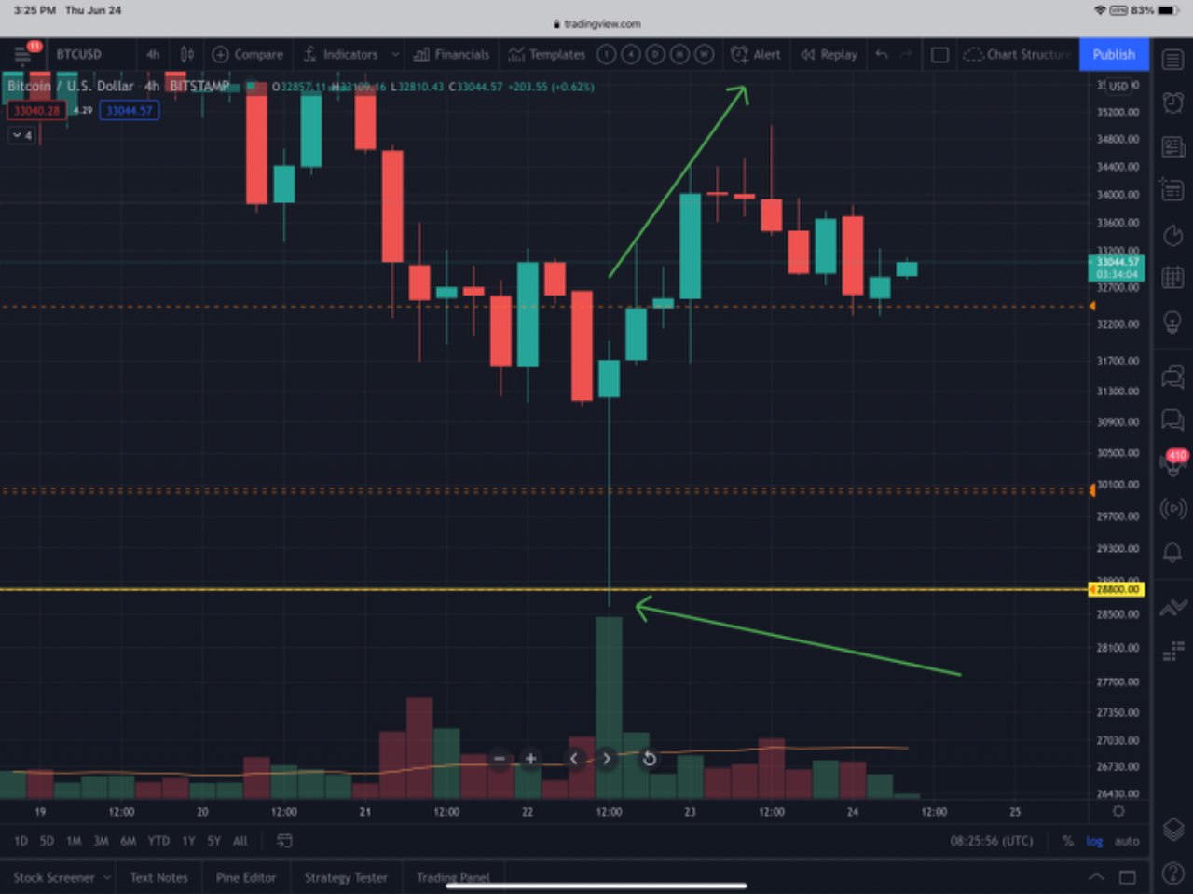Click the blue buy price 33044.57
Screen dimensions: 1193x894
(129, 110)
